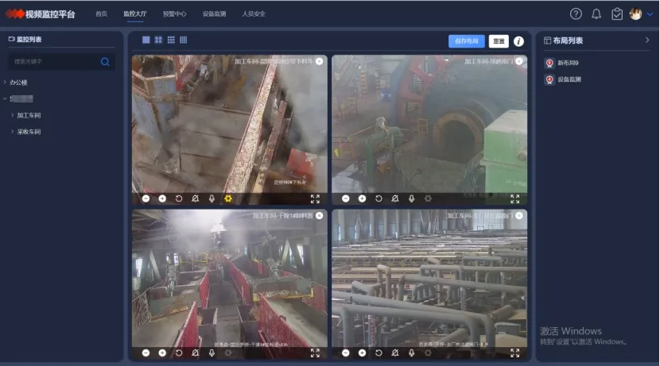Go to the 首页 tab
The height and width of the screenshot is (366, 660).
pyautogui.click(x=101, y=13)
